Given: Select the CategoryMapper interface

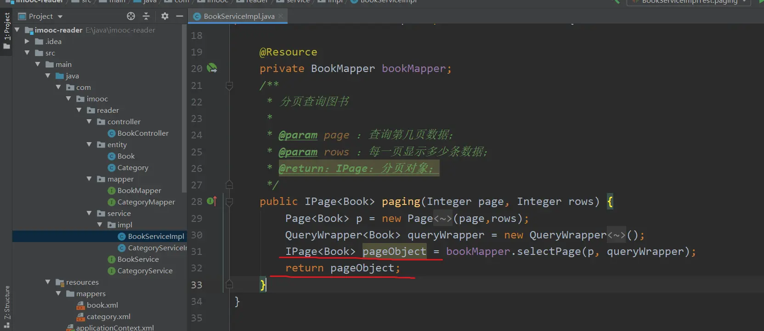Looking at the screenshot, I should tap(146, 202).
